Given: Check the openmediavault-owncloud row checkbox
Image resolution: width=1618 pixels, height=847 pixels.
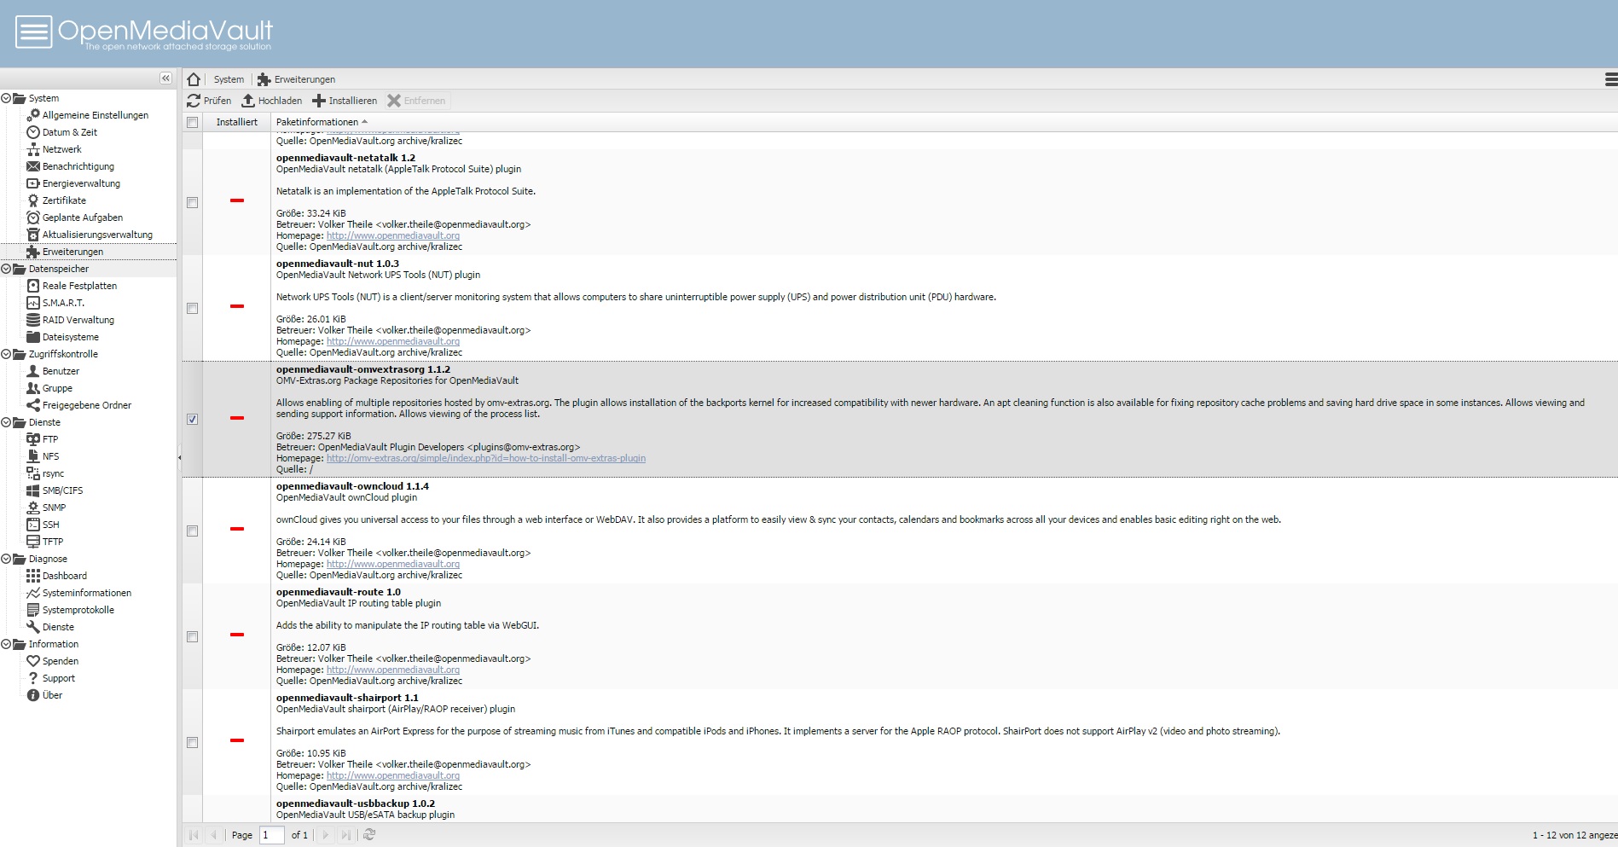Looking at the screenshot, I should pos(193,531).
